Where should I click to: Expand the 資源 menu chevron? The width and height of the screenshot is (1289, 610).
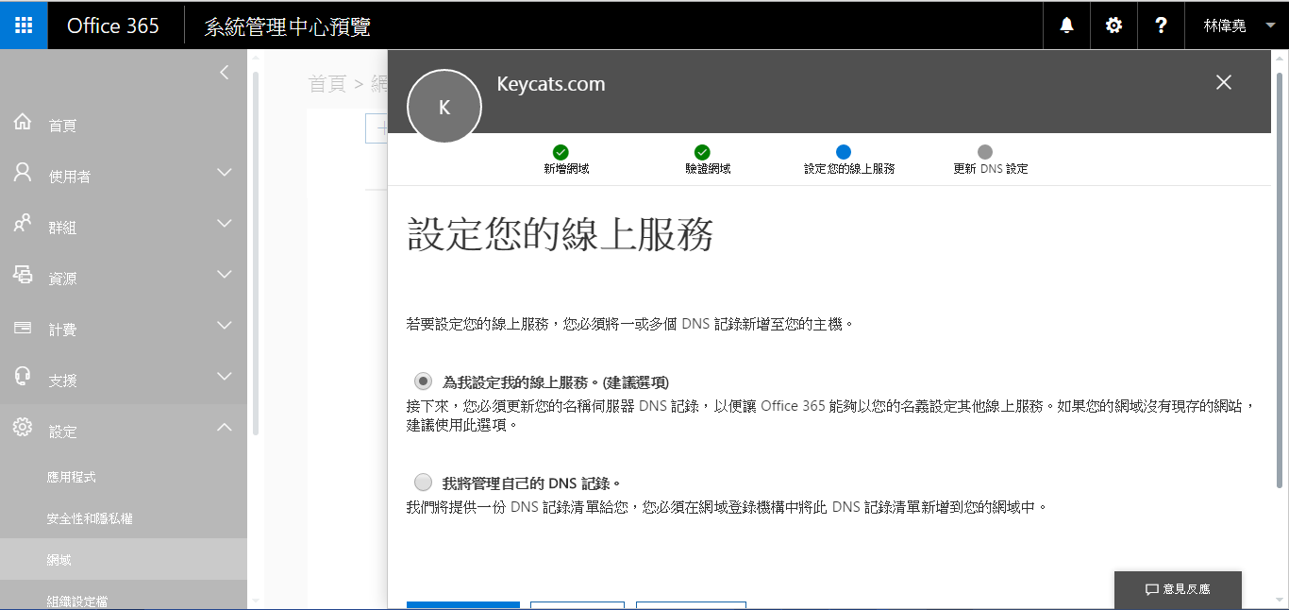224,275
